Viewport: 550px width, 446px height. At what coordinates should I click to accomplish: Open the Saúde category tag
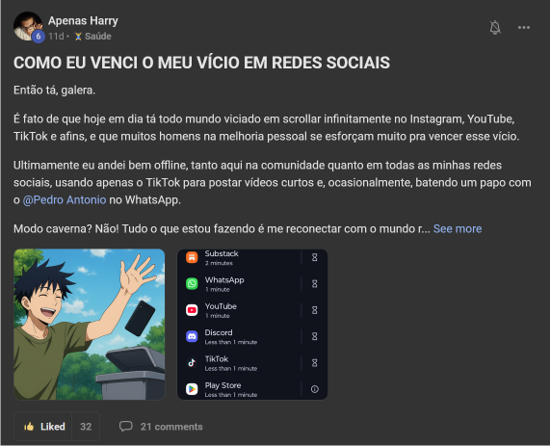point(93,37)
